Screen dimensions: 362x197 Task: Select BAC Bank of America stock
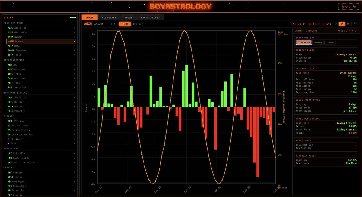tap(41, 134)
